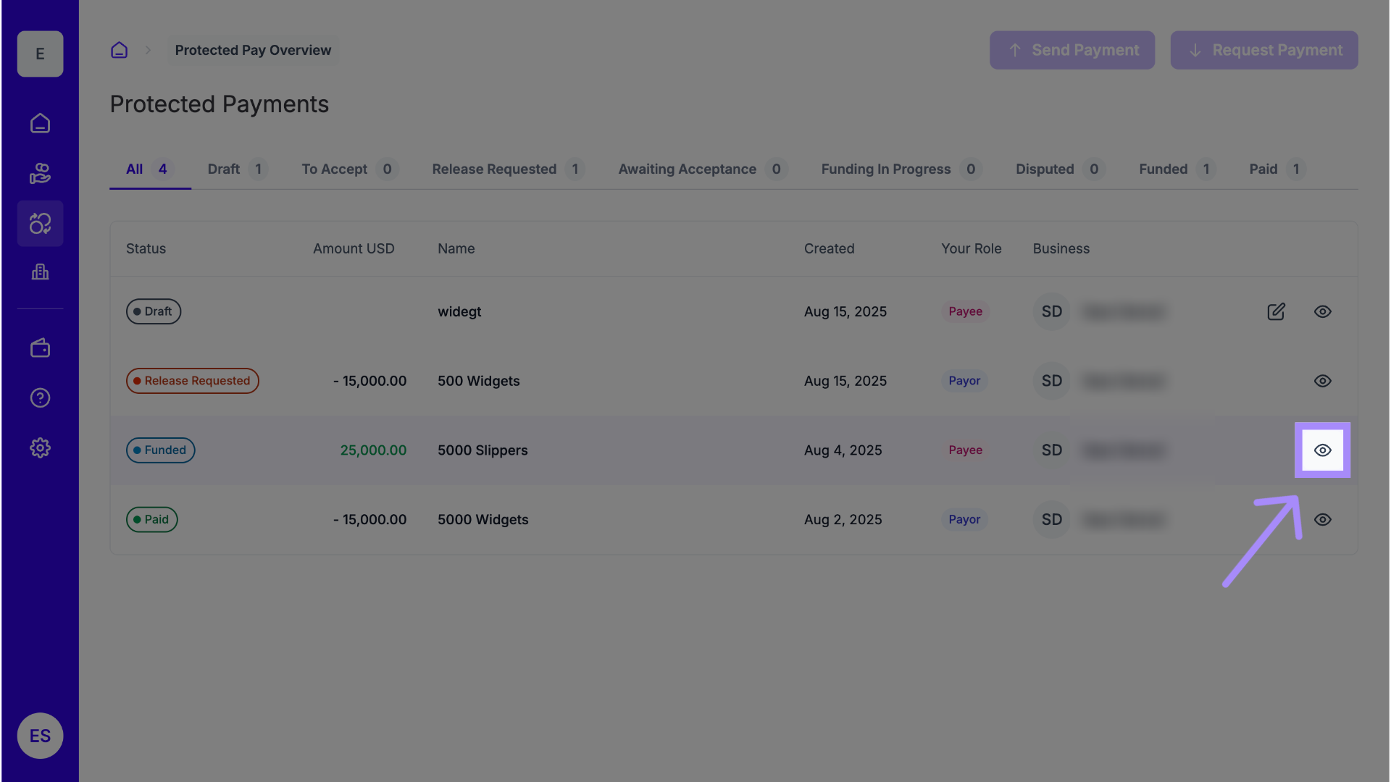This screenshot has width=1391, height=782.
Task: Click the home icon in sidebar
Action: coord(40,124)
